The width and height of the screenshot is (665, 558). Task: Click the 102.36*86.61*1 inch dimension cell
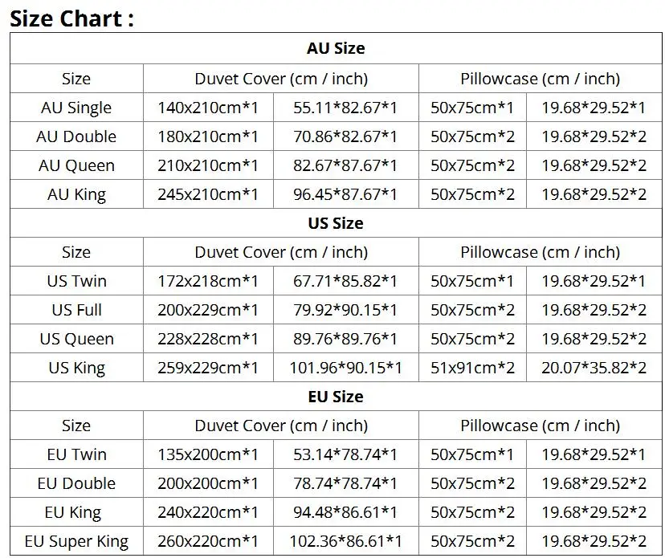[345, 541]
